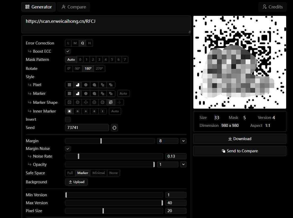Image resolution: width=293 pixels, height=218 pixels.
Task: Toggle the Boost ECC checkbox
Action: point(68,51)
